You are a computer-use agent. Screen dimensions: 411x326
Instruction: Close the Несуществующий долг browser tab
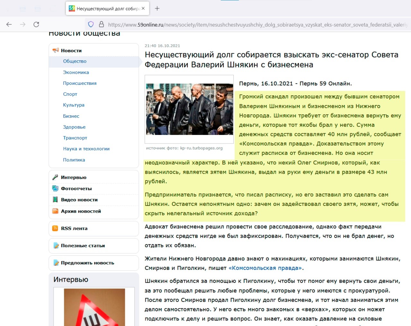pyautogui.click(x=143, y=9)
